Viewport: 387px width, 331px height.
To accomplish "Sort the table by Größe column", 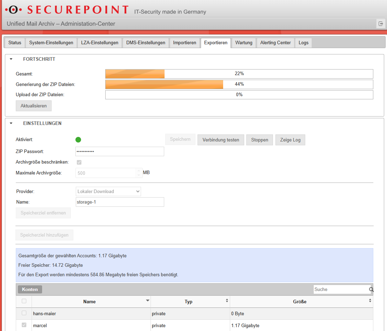I will [x=301, y=302].
